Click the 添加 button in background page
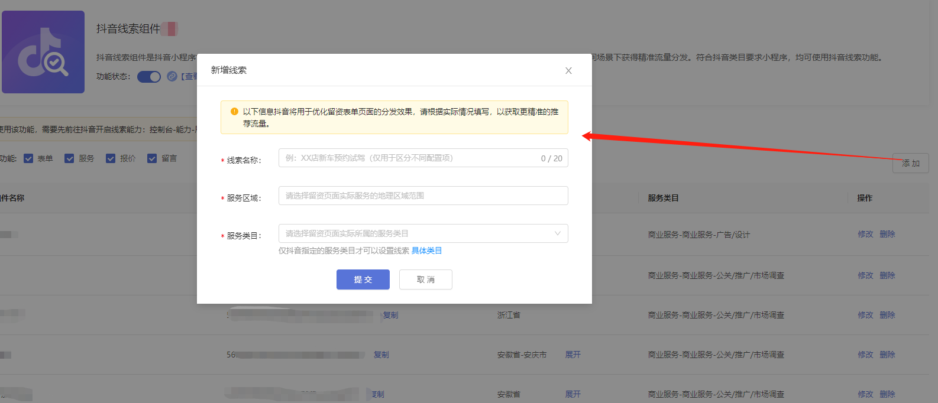The height and width of the screenshot is (403, 938). point(911,163)
